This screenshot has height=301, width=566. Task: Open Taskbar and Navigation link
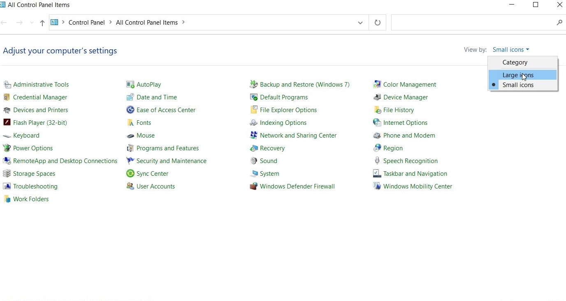pos(415,174)
